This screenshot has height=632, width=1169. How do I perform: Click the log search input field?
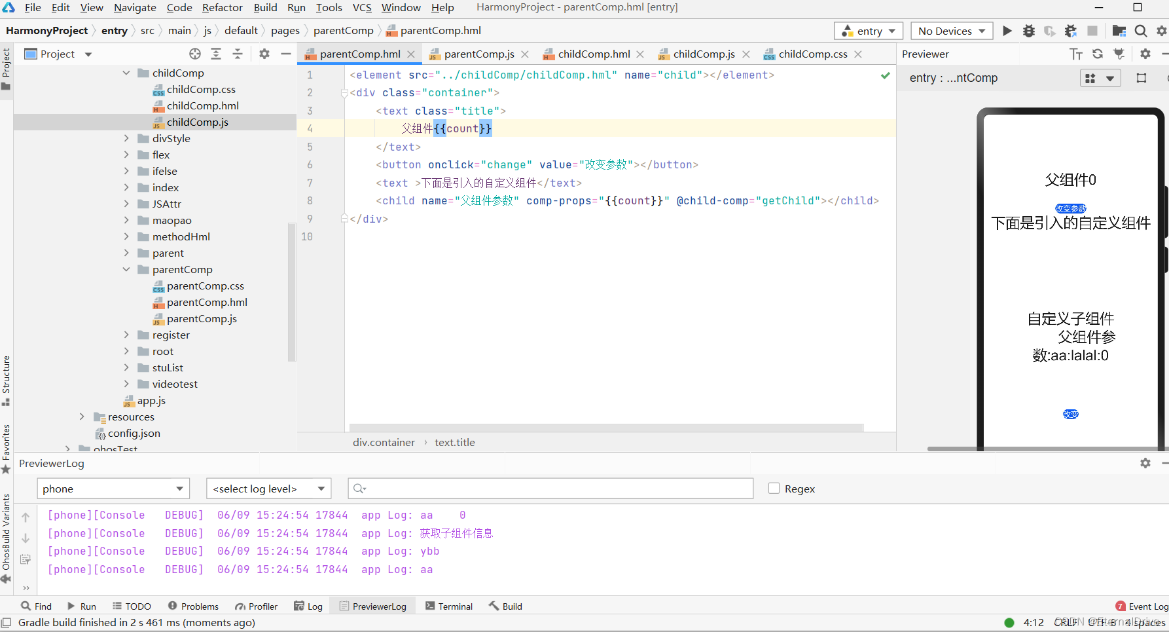point(550,489)
